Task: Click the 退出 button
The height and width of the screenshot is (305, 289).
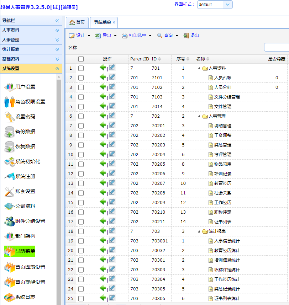Action: click(x=191, y=36)
